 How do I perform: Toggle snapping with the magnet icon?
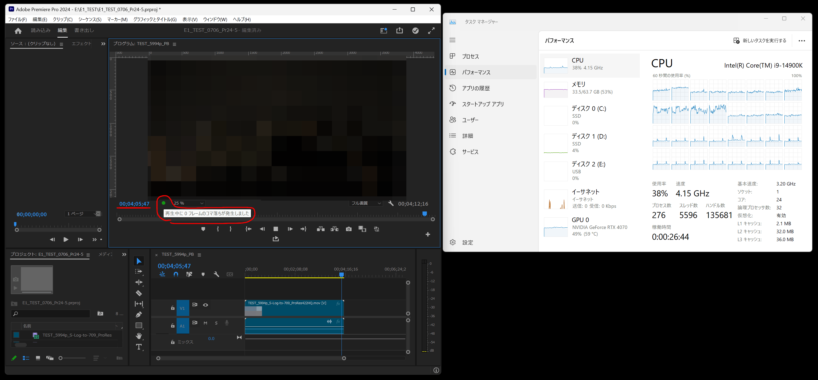(x=176, y=274)
